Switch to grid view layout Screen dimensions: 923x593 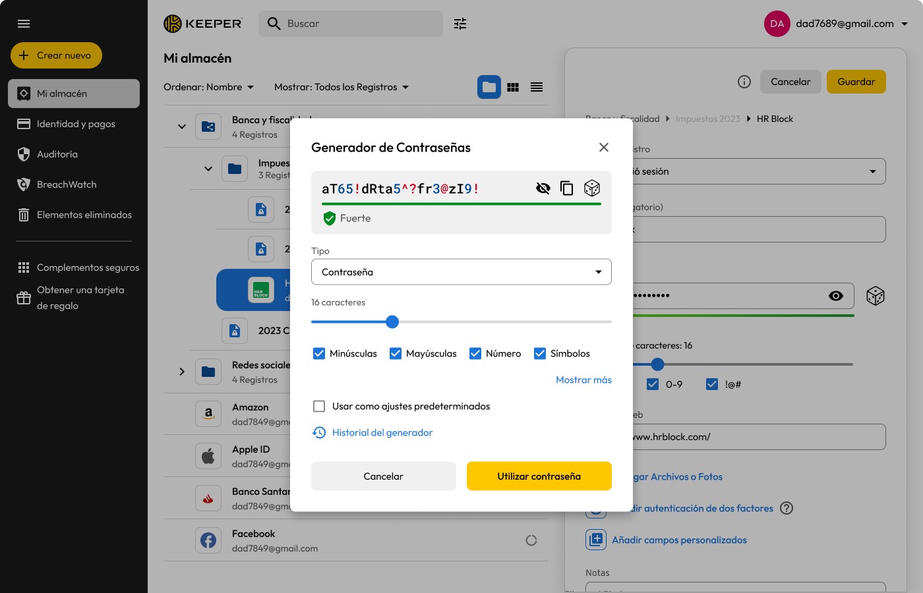click(x=513, y=87)
